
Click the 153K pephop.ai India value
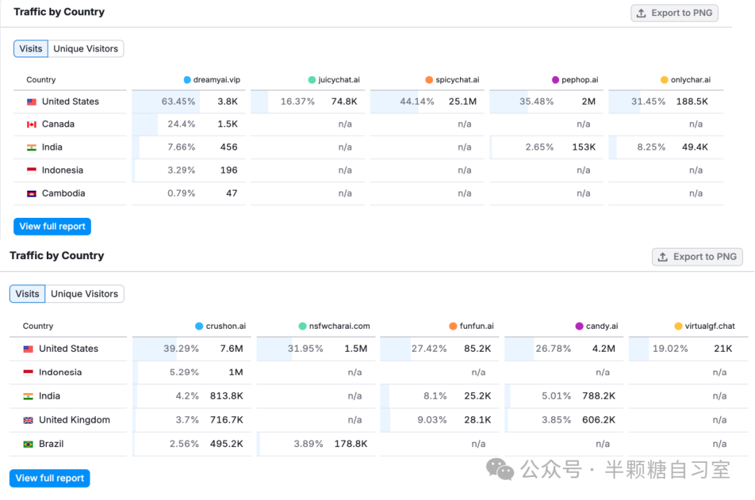coord(584,147)
